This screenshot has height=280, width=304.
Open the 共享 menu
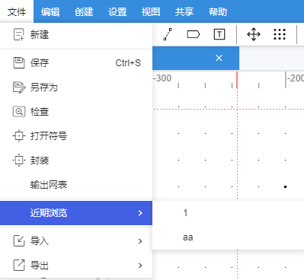click(x=184, y=11)
